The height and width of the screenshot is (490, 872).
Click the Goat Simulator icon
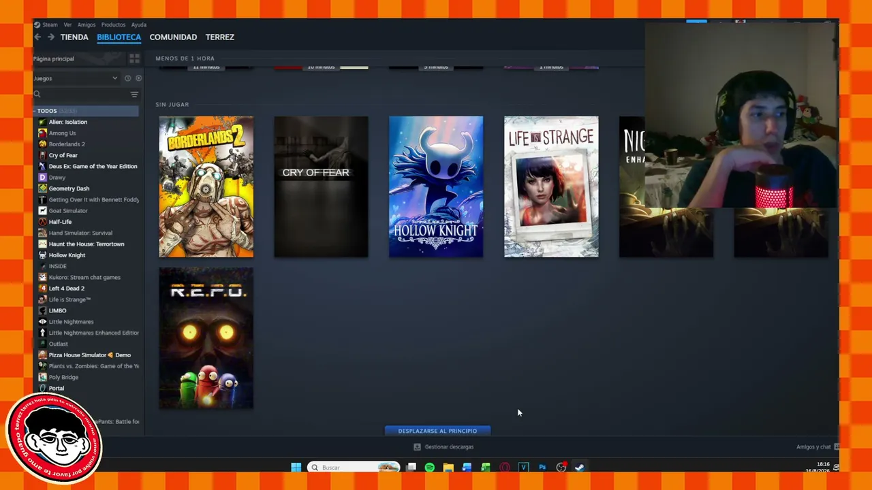pyautogui.click(x=42, y=211)
